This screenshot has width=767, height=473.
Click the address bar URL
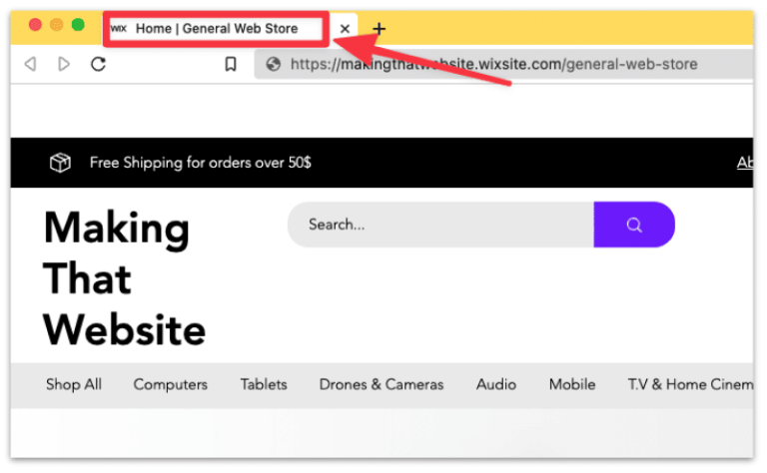[493, 64]
